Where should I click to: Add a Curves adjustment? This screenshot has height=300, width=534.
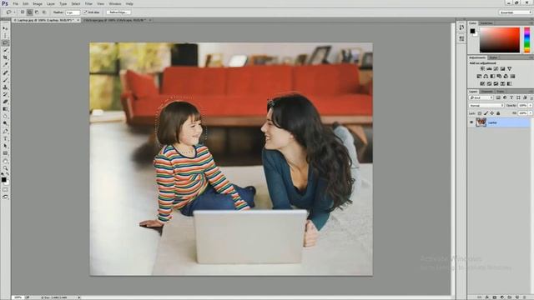tap(496, 69)
